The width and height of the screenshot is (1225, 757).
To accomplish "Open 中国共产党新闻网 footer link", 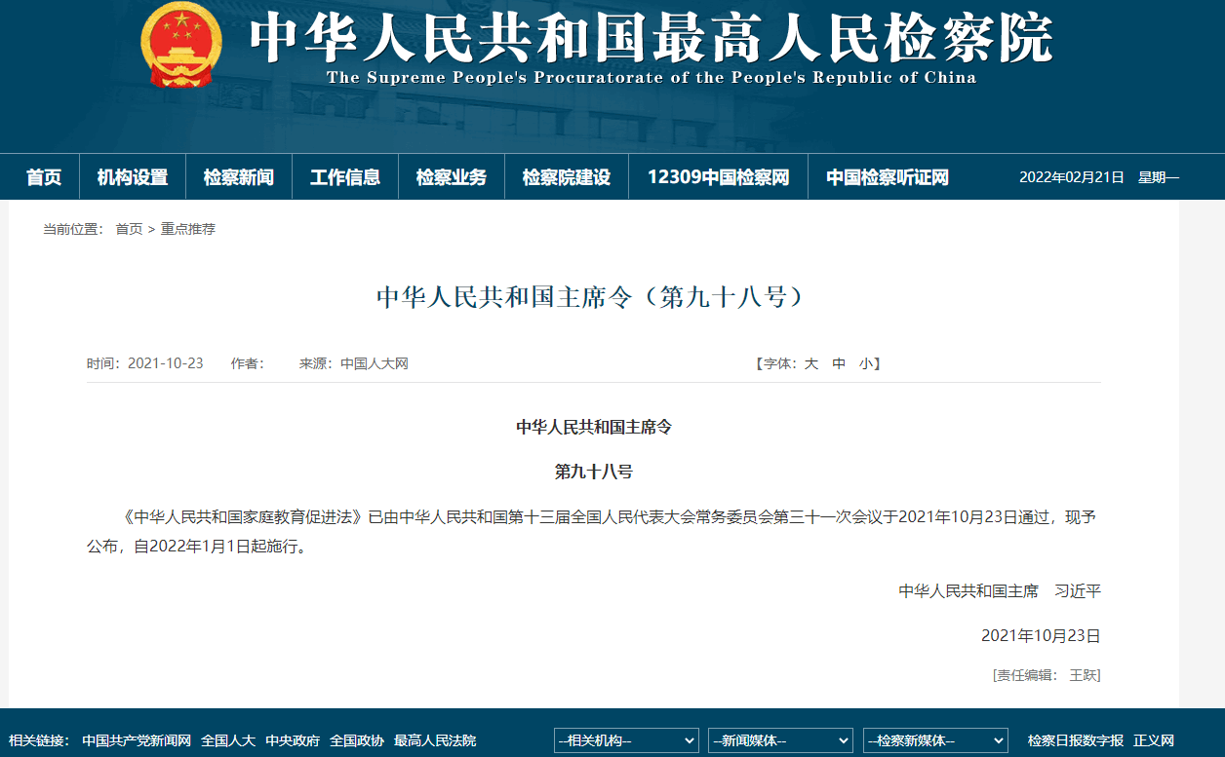I will [137, 740].
